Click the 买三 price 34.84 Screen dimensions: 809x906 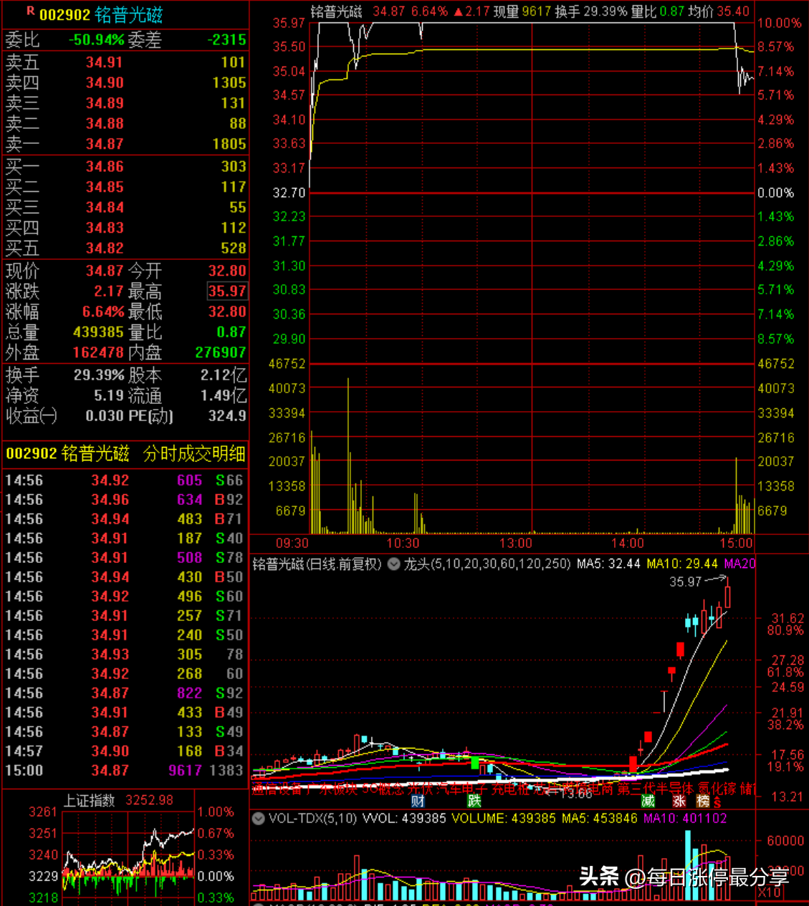pyautogui.click(x=105, y=208)
